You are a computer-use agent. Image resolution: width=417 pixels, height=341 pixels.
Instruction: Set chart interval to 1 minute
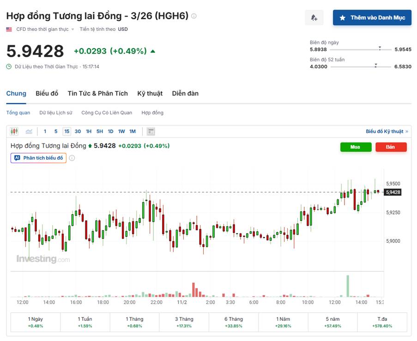[x=45, y=132]
